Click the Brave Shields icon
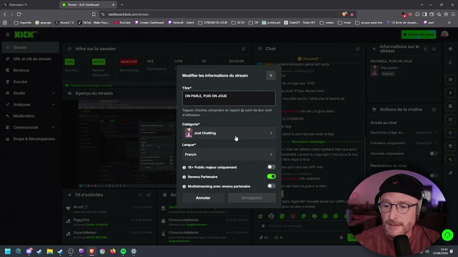Viewport: 458px width, 257px height. coord(344,14)
